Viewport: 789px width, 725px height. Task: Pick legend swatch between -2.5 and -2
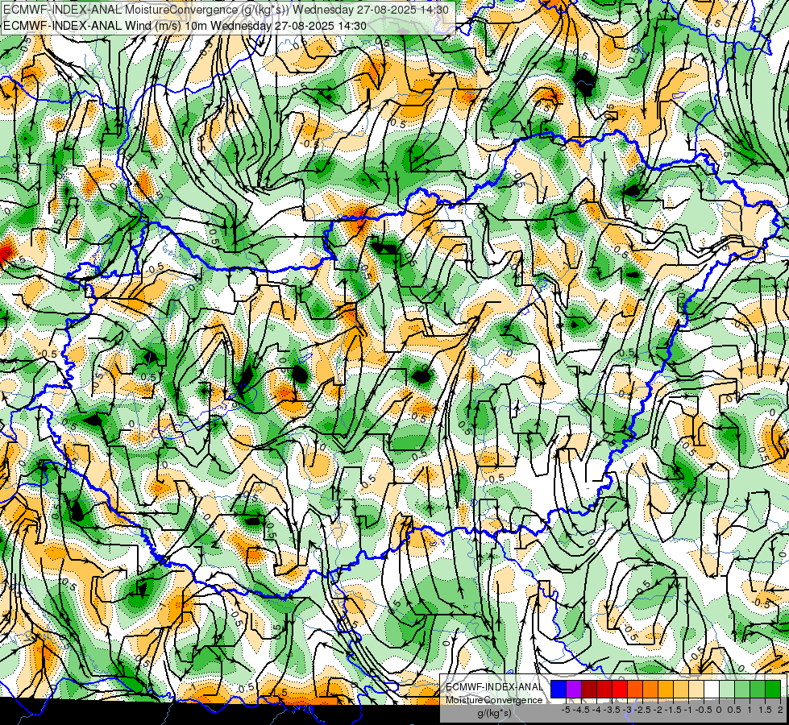650,690
